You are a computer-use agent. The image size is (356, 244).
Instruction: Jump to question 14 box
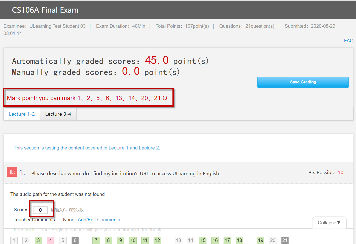click(x=191, y=240)
